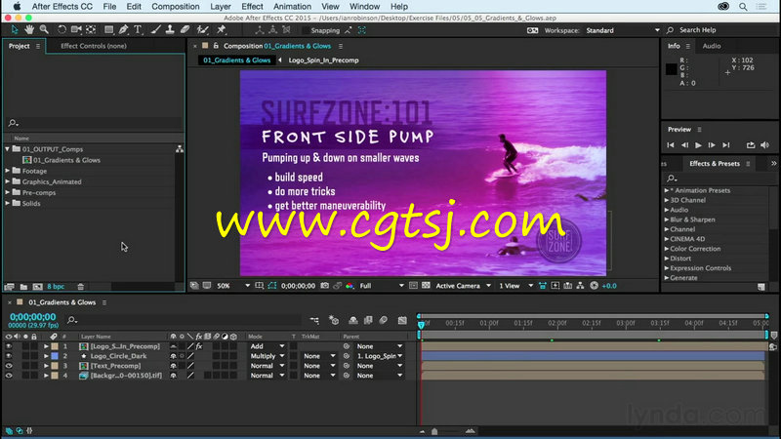Viewport: 781px width, 439px height.
Task: Select the Unified Camera tool
Action: (x=76, y=30)
